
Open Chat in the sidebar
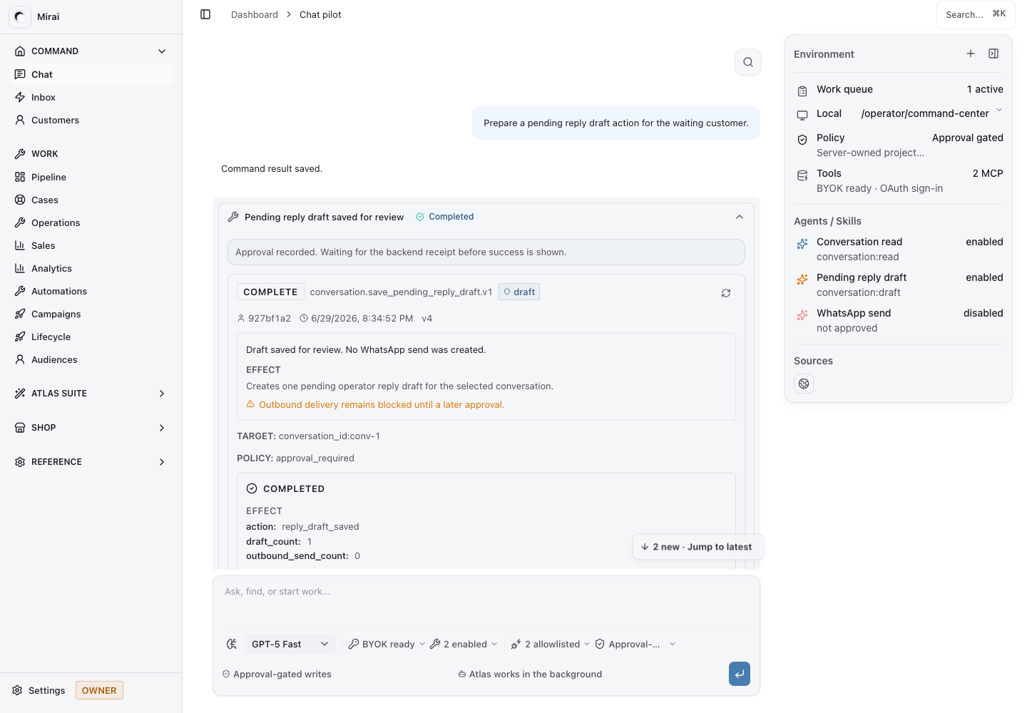point(92,74)
